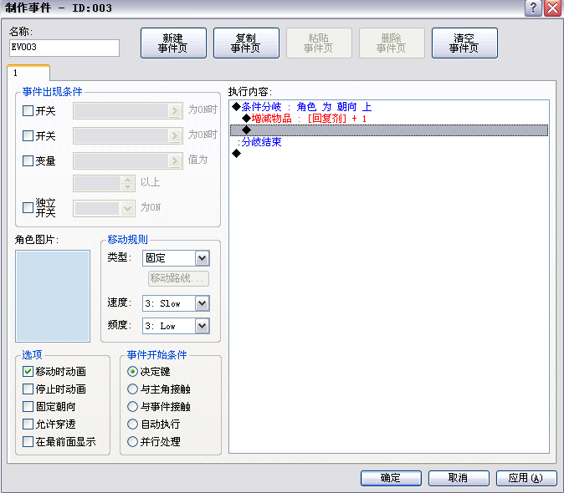This screenshot has width=564, height=493.
Task: Enable the 独立开关 condition checkbox
Action: pyautogui.click(x=28, y=207)
